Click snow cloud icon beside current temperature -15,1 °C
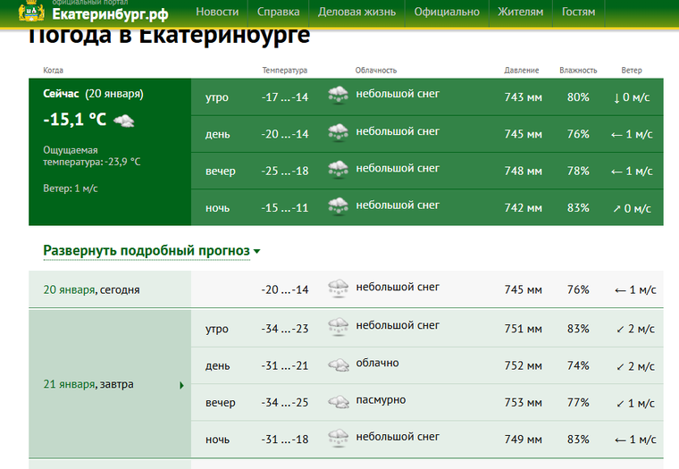The image size is (679, 469). tap(125, 121)
